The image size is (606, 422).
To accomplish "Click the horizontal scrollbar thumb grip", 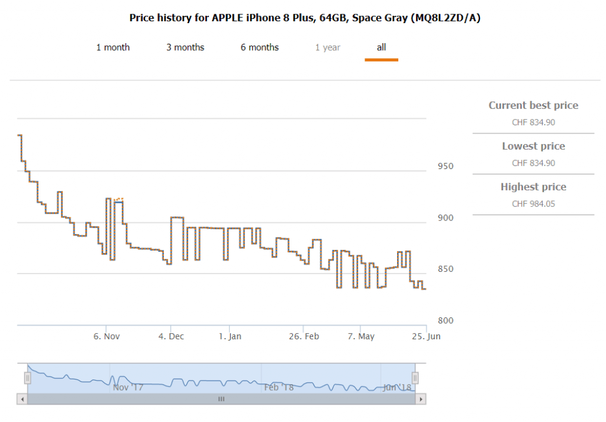I will [x=221, y=399].
